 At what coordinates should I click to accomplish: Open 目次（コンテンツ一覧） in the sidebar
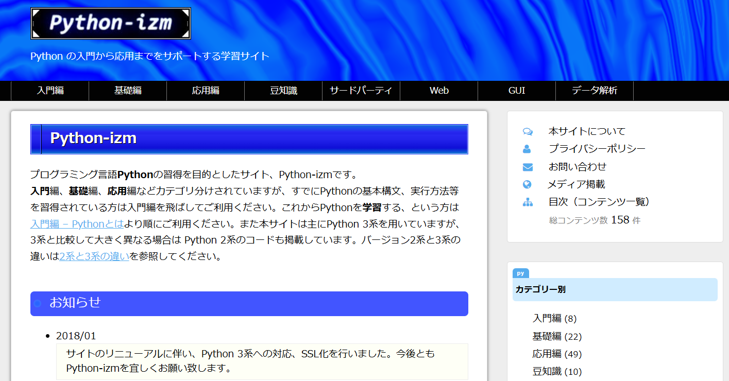pos(599,202)
